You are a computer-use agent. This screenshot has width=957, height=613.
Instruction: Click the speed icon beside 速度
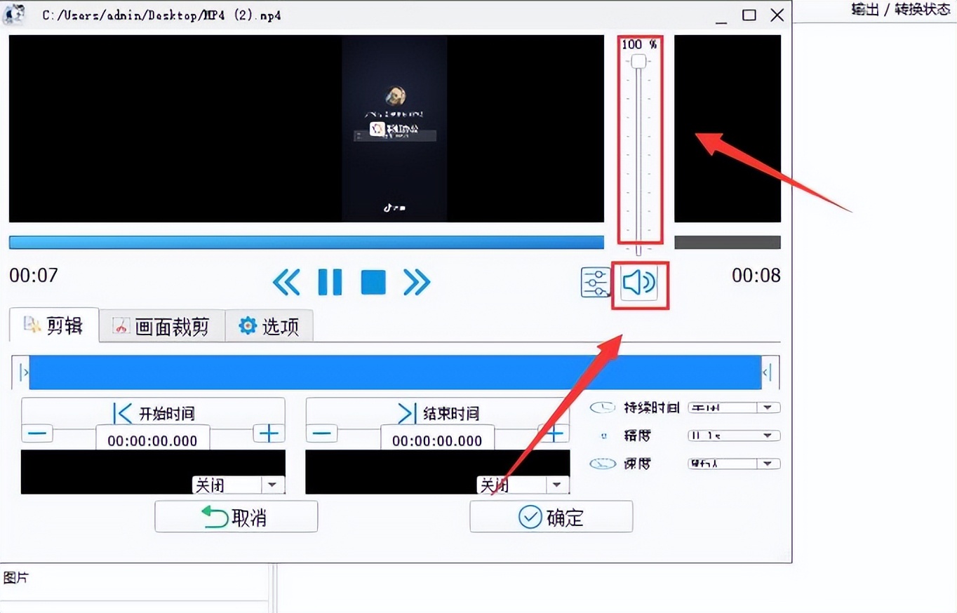602,463
